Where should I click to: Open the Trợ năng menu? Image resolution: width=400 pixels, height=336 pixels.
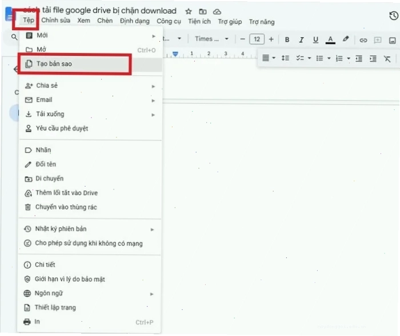tap(262, 22)
